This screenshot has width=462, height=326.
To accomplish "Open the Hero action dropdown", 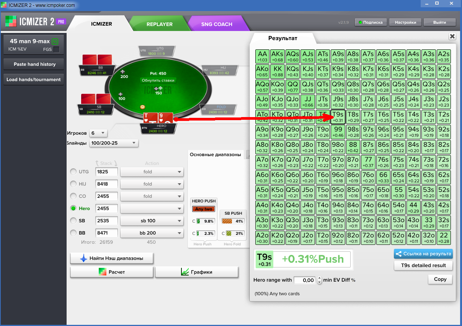I will (x=152, y=209).
